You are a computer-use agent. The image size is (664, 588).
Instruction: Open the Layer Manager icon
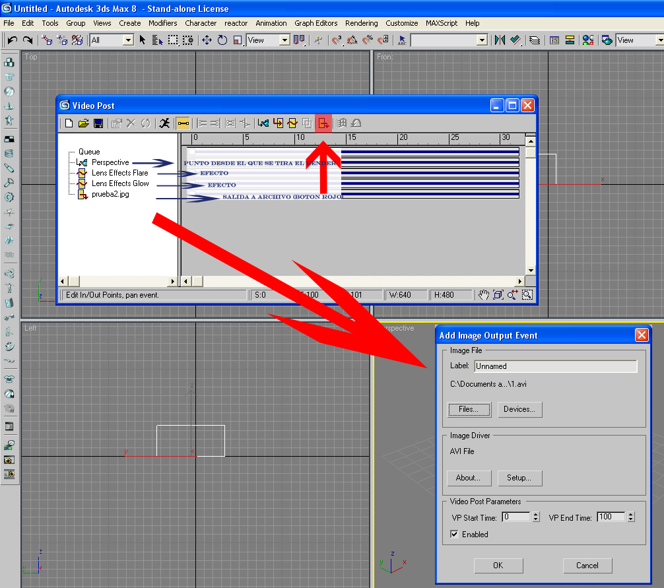point(535,40)
